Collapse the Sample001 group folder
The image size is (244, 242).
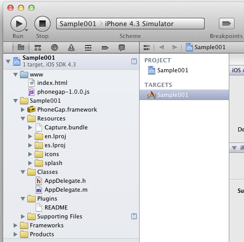click(x=15, y=101)
